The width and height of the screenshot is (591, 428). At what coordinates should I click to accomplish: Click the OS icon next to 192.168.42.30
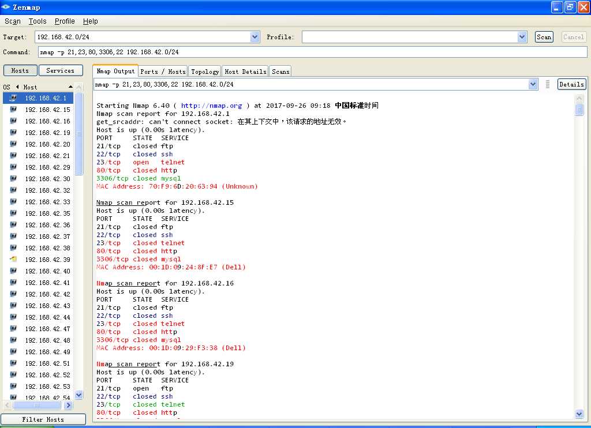(x=13, y=179)
